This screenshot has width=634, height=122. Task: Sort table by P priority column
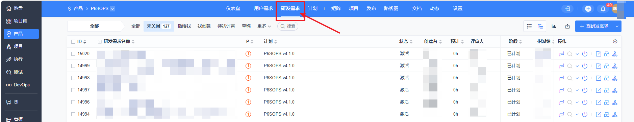(250, 42)
